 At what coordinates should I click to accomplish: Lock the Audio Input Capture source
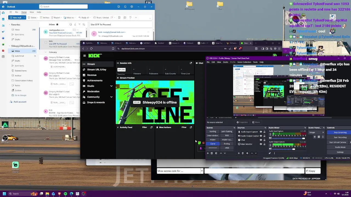tap(264, 132)
